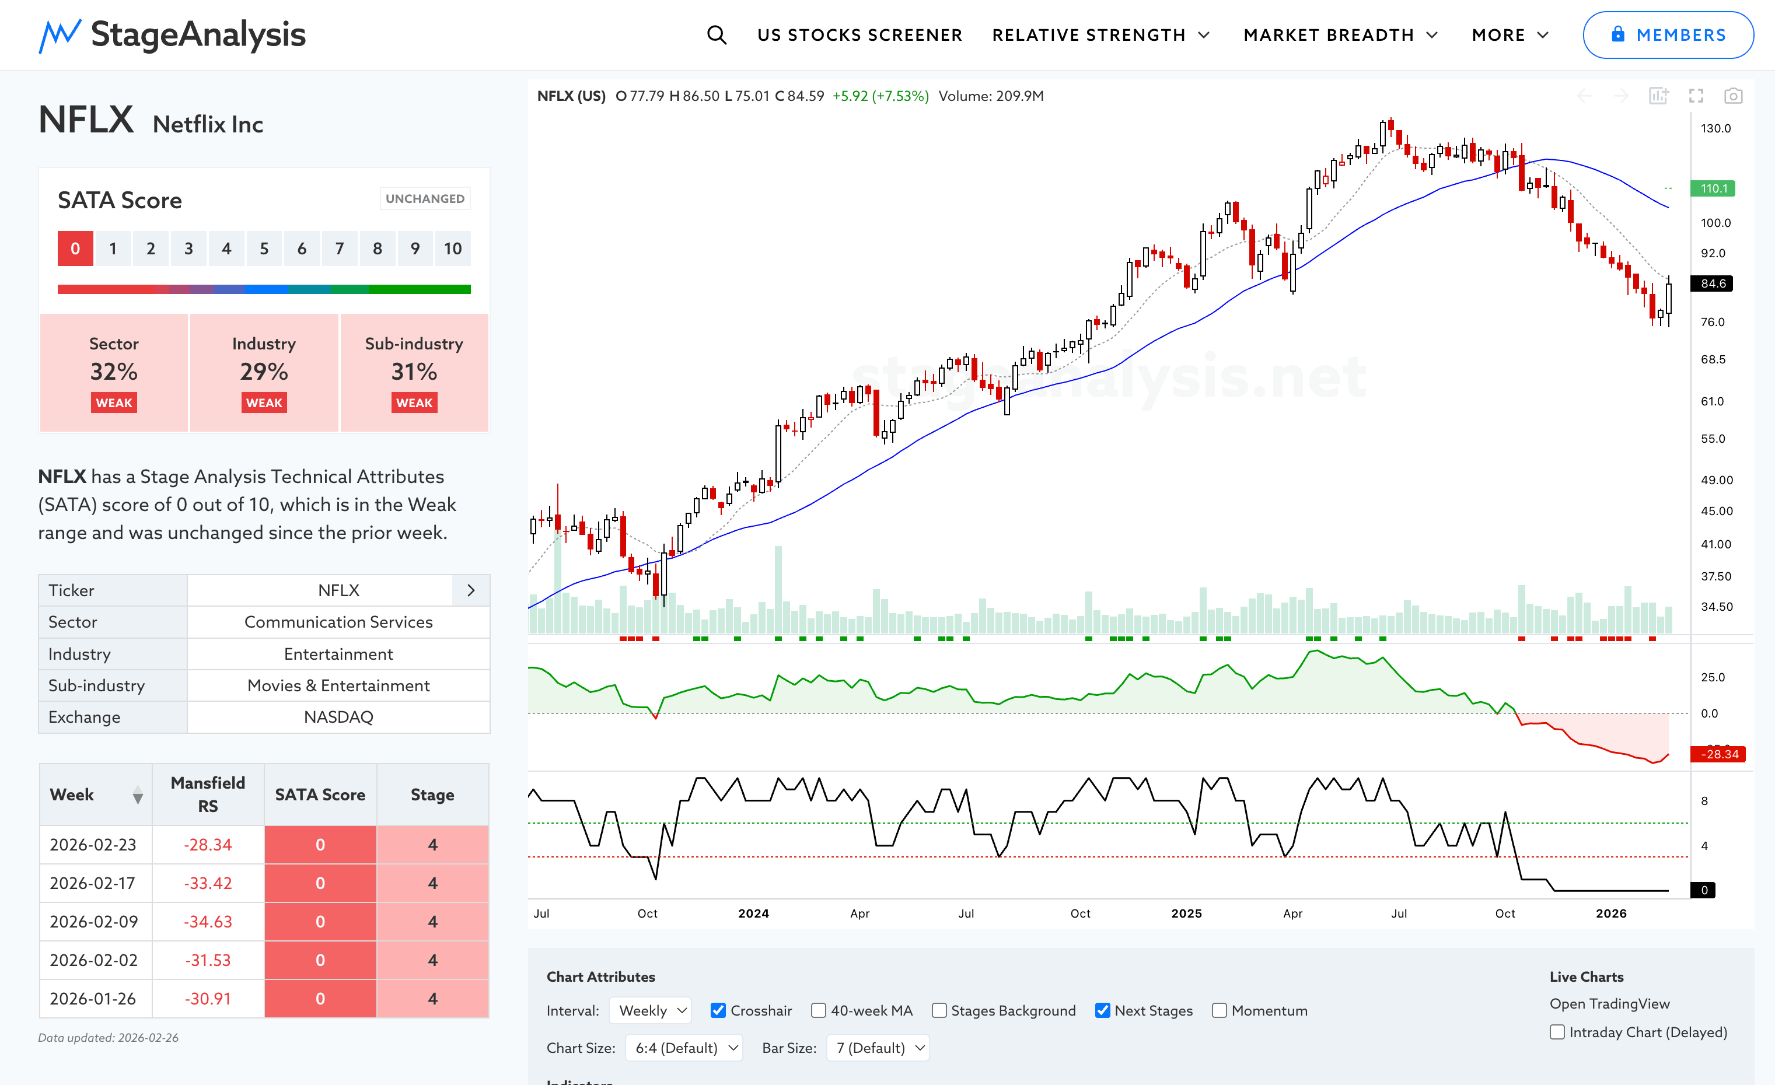
Task: Click the Open TradingView link
Action: click(1609, 1003)
